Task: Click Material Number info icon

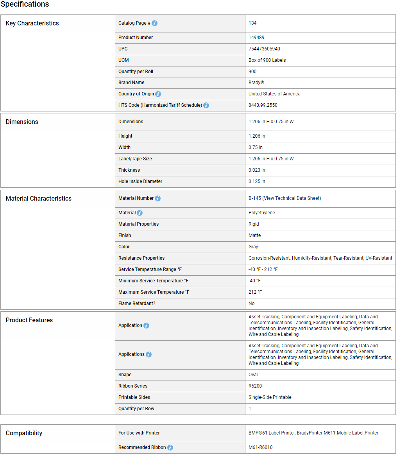Action: pyautogui.click(x=157, y=198)
